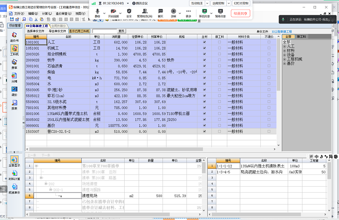Click the scissors cut toolbar icon
Screen dimensions: 339x220
[36, 19]
